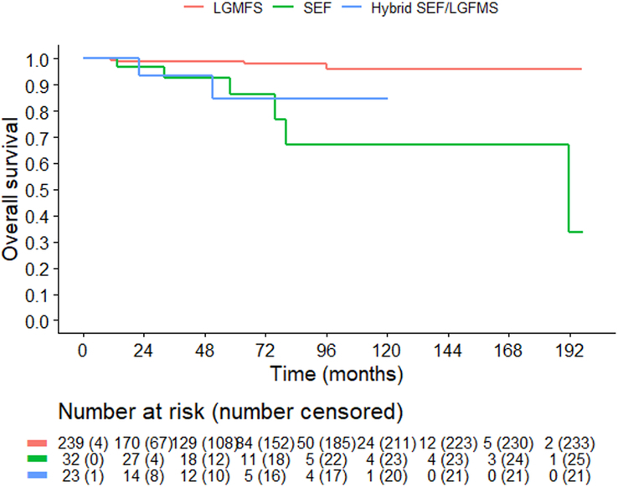Click the 2 (233) cell in LGMFS row
618x487 pixels.
[569, 443]
